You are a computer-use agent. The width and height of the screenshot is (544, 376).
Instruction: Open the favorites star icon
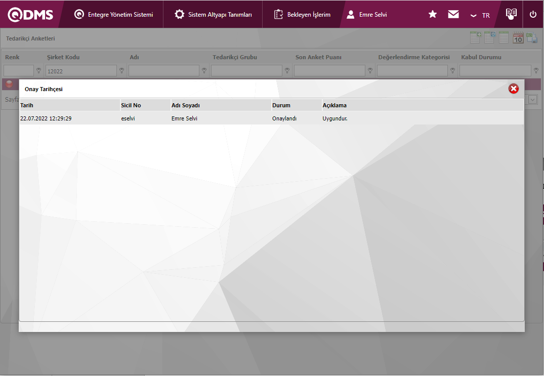click(x=433, y=15)
